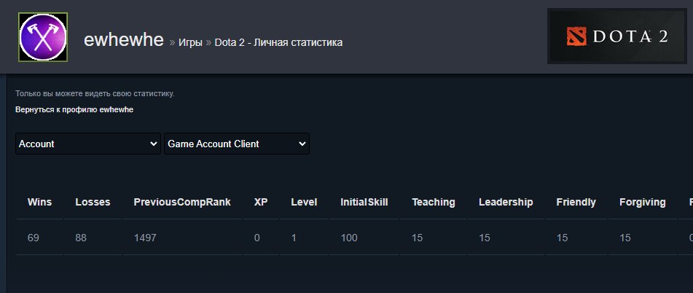The image size is (693, 293).
Task: Click the Teaching column header
Action: coord(434,202)
